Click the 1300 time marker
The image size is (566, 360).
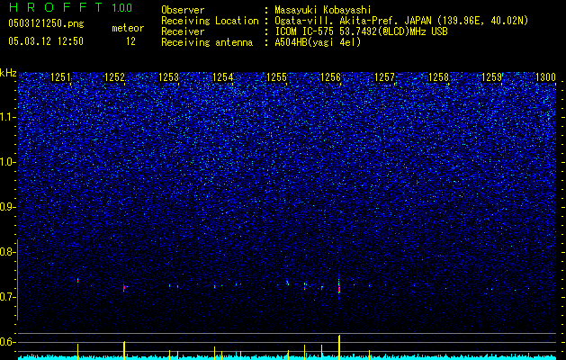[545, 77]
